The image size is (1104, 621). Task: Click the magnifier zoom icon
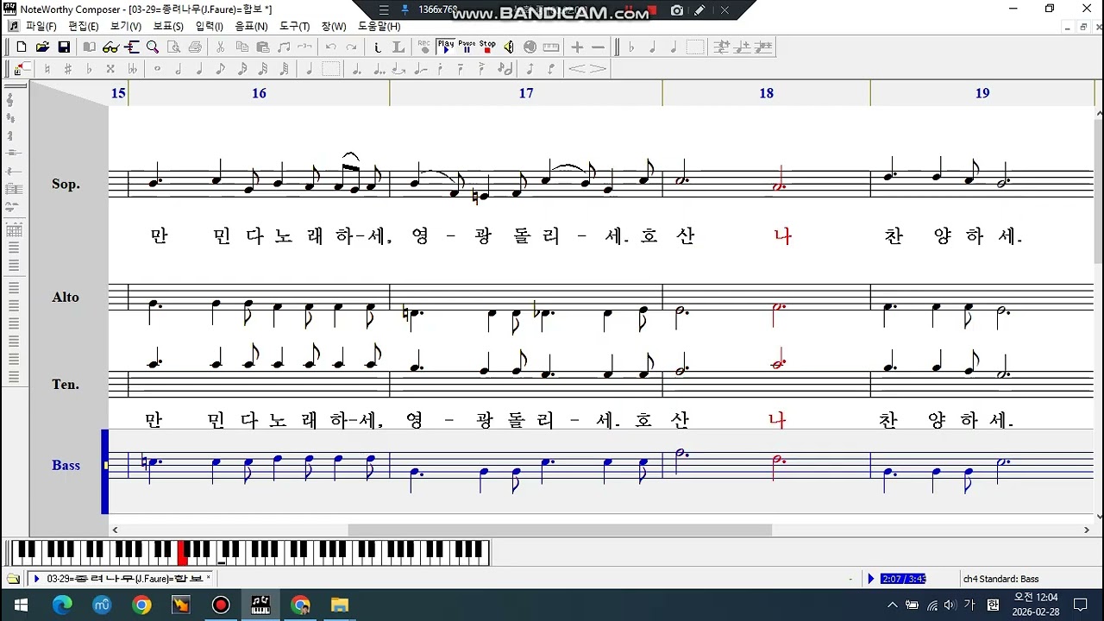click(153, 47)
